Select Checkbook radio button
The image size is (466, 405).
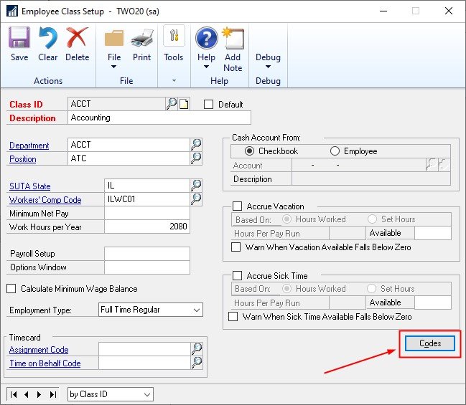tap(249, 151)
